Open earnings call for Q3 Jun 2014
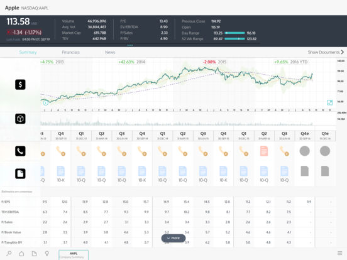 pyautogui.click(x=122, y=151)
